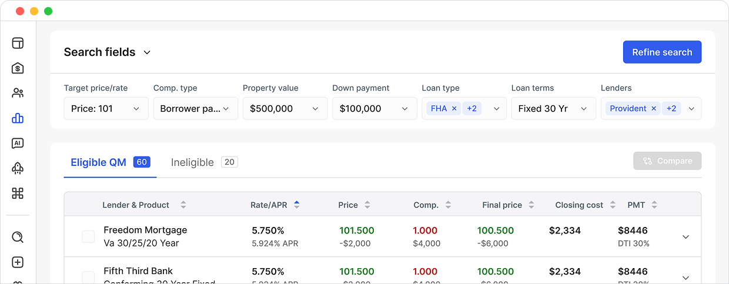Open the Property value dropdown

[x=285, y=109]
